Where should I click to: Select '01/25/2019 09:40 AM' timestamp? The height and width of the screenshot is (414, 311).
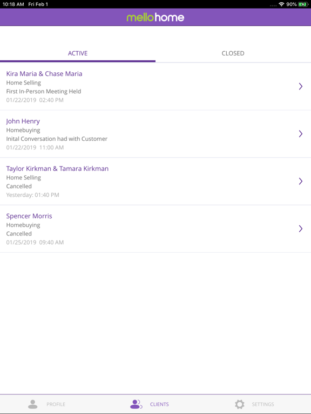(35, 243)
